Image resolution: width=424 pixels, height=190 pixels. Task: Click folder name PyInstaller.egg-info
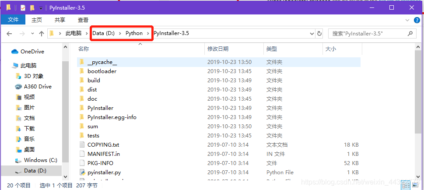[x=112, y=117]
